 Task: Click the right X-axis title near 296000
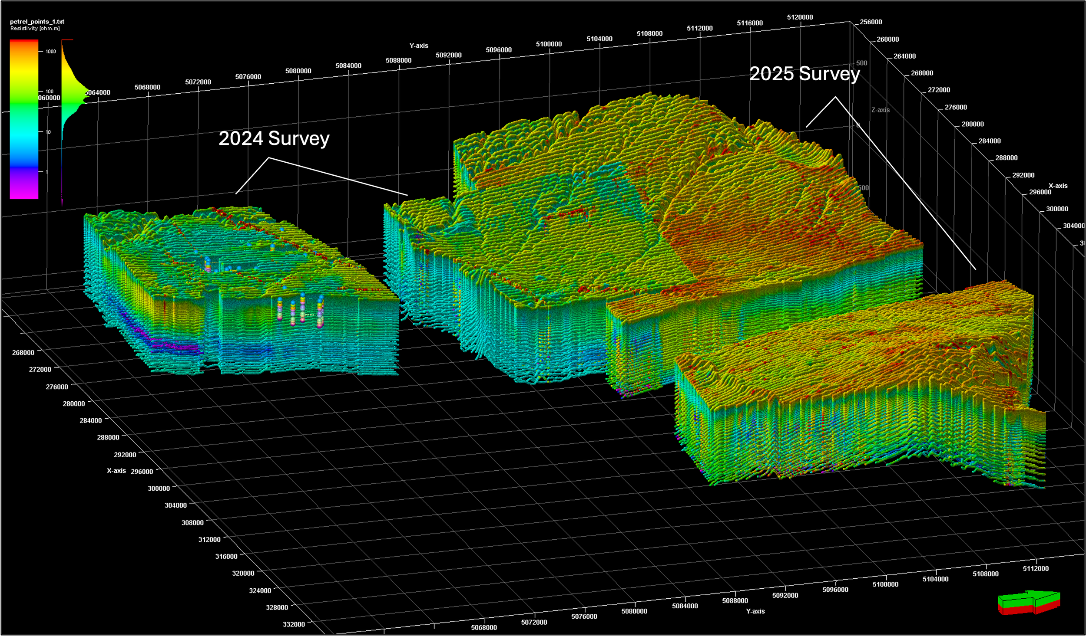click(x=1058, y=186)
